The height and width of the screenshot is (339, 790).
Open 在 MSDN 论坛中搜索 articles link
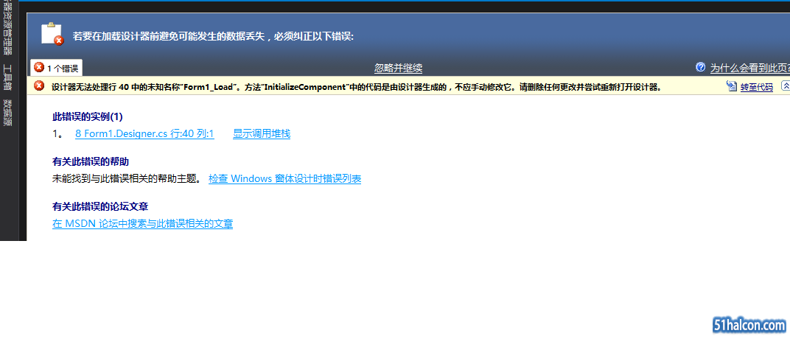(x=142, y=223)
